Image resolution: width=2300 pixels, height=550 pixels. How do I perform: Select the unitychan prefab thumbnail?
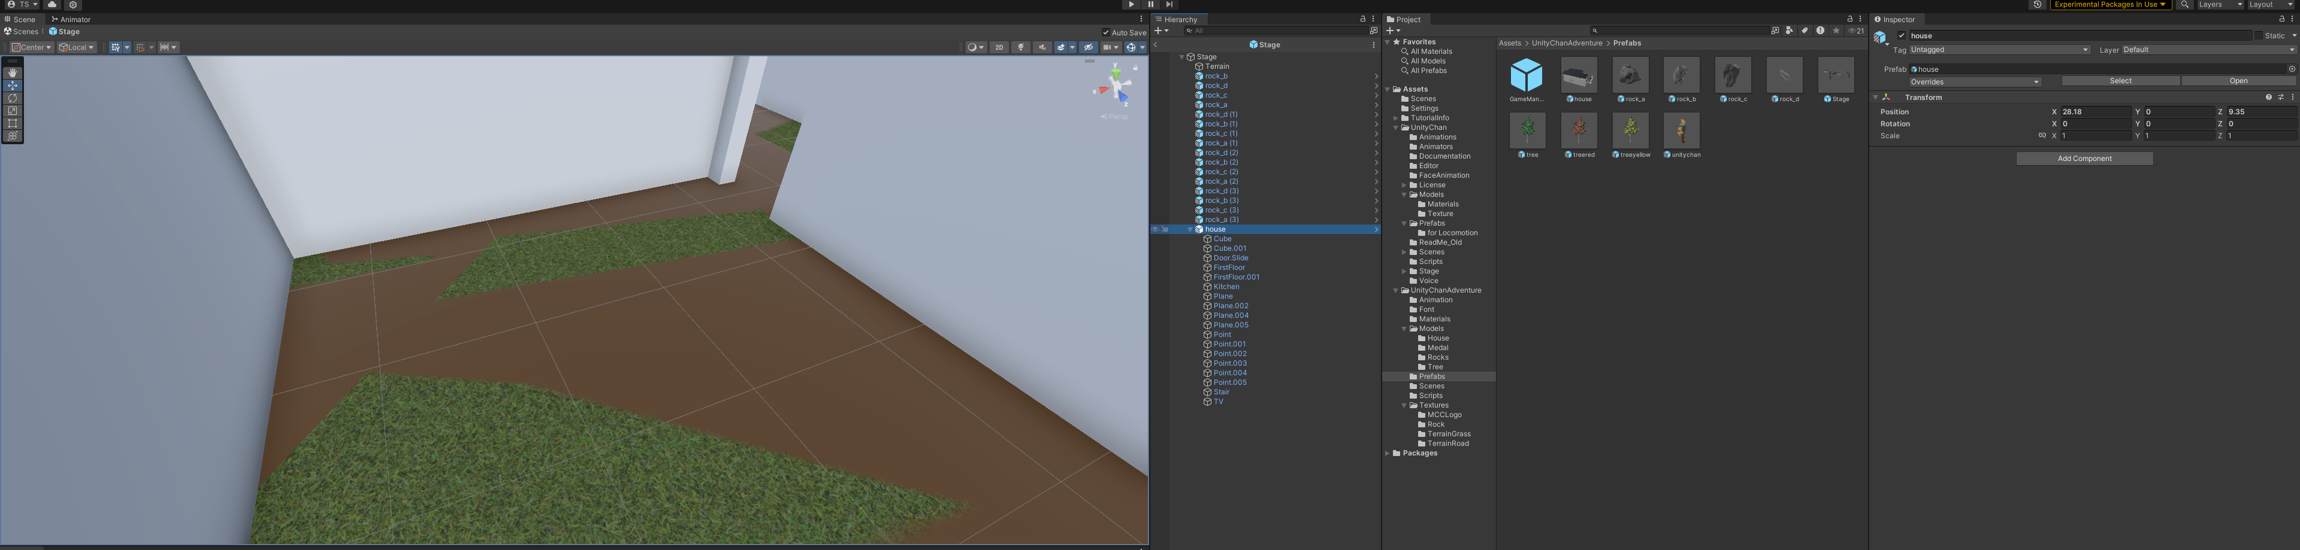[1681, 131]
